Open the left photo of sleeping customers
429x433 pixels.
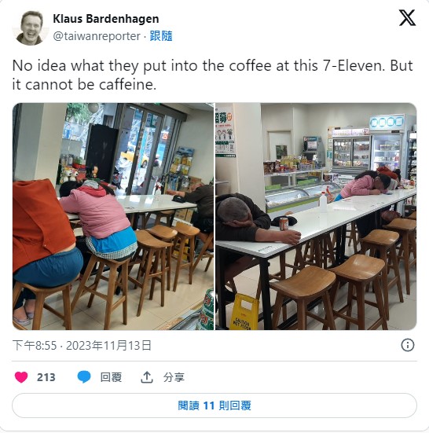(113, 217)
